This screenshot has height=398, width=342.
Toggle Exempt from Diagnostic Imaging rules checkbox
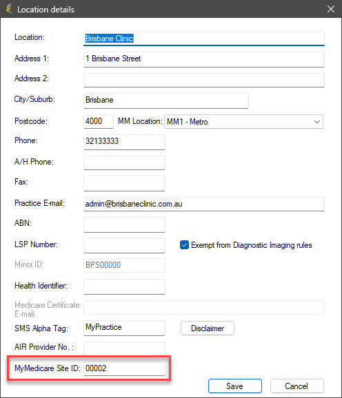[x=184, y=245]
